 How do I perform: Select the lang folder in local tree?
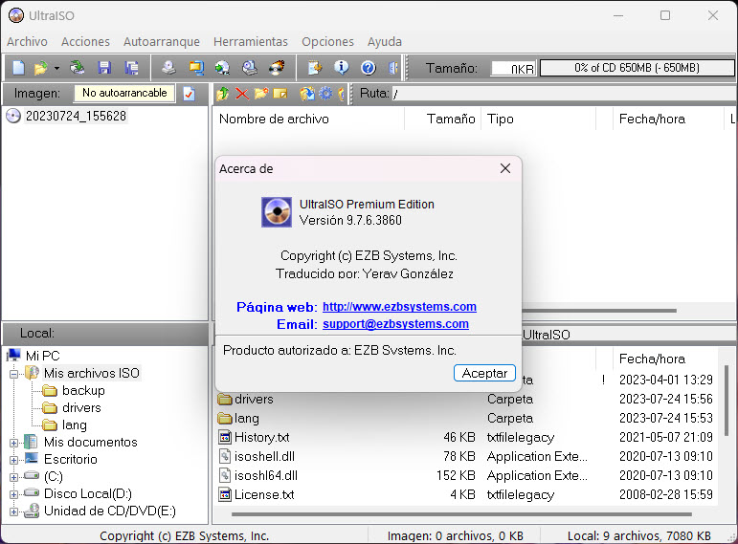click(x=75, y=425)
